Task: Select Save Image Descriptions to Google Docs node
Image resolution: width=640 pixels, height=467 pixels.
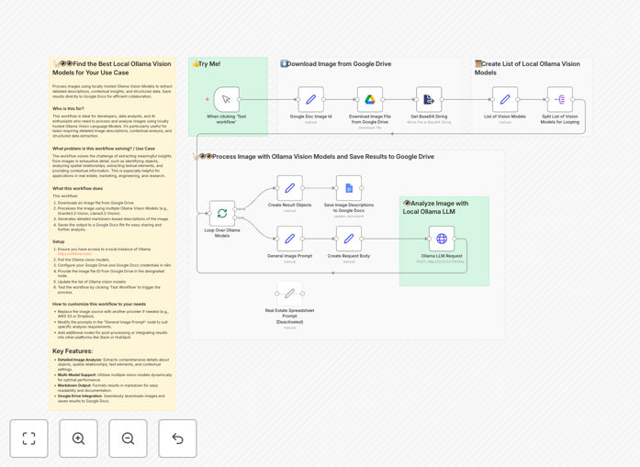Action: (x=349, y=188)
